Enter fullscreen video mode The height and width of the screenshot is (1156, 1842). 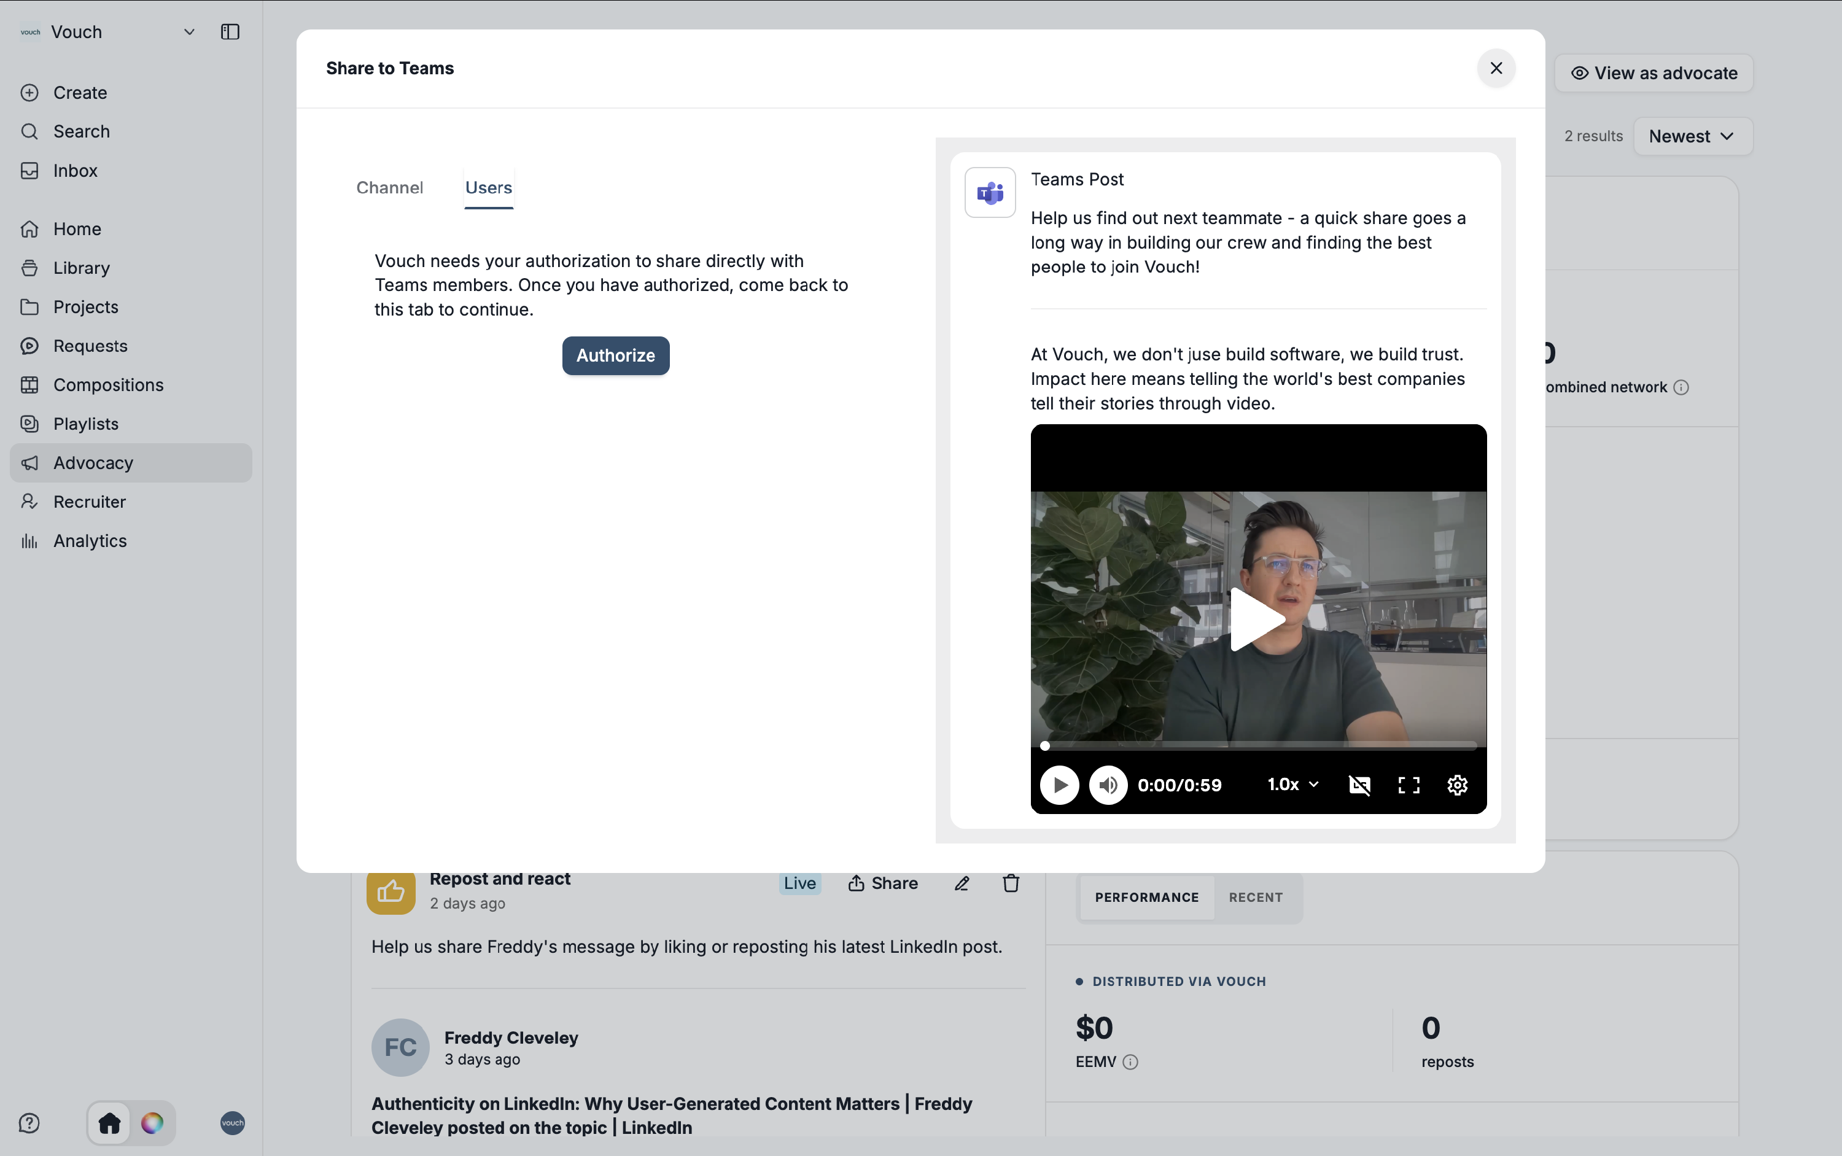coord(1409,785)
